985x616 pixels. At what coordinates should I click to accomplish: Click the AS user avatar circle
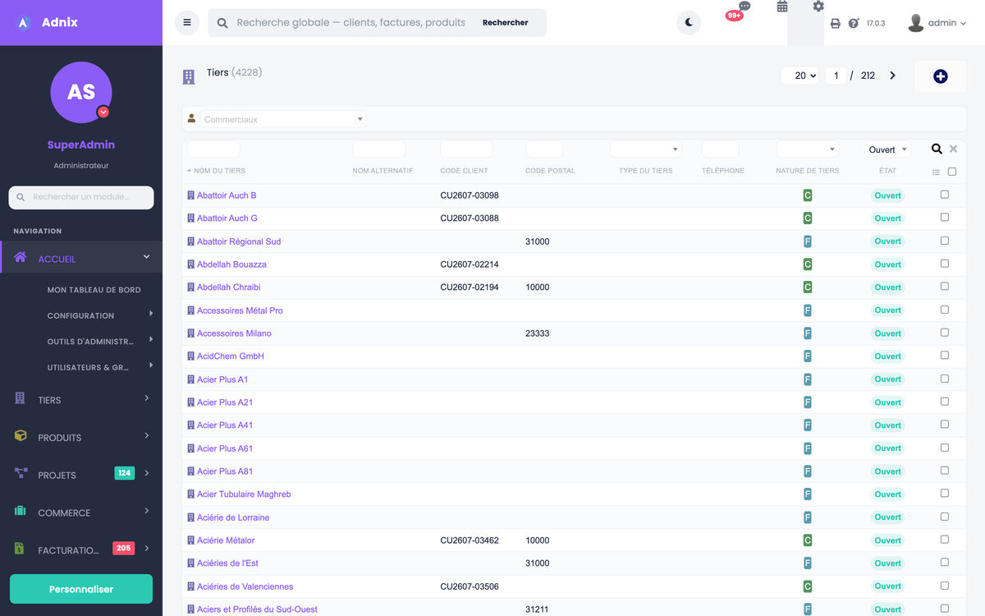tap(81, 92)
